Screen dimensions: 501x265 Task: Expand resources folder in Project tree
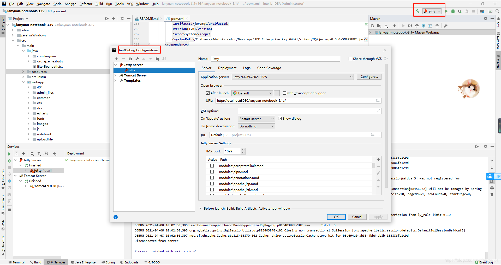click(x=23, y=72)
